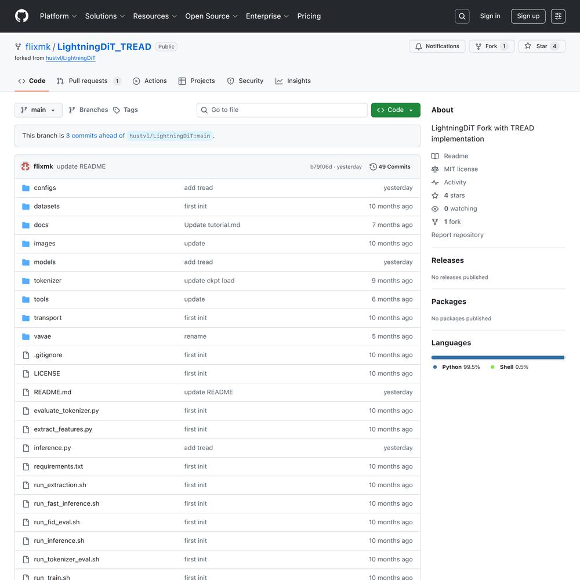Open the search magnifier in header
Viewport: 580px width, 580px height.
coord(462,16)
